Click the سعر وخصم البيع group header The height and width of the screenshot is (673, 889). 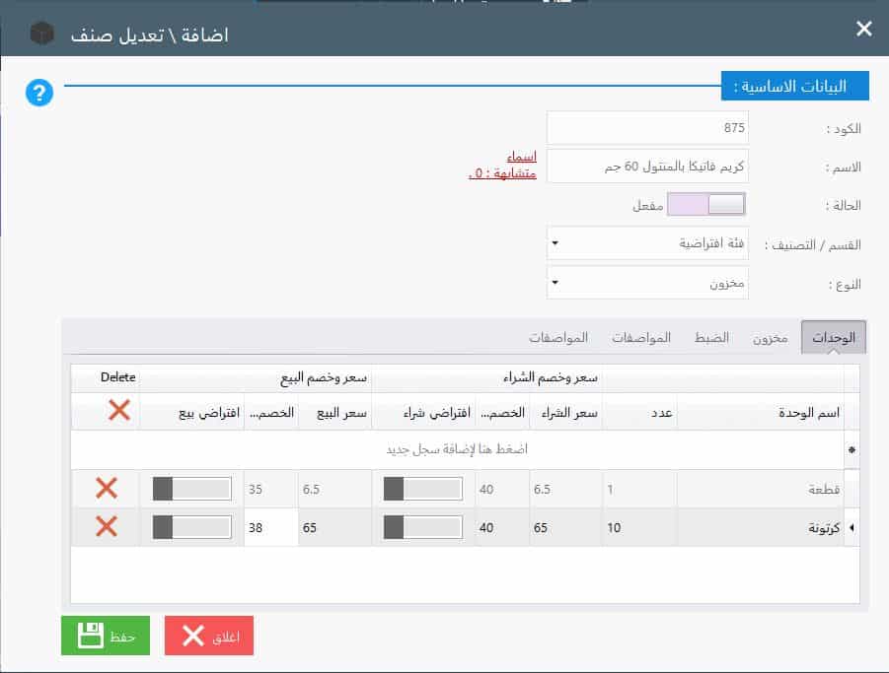[256, 377]
